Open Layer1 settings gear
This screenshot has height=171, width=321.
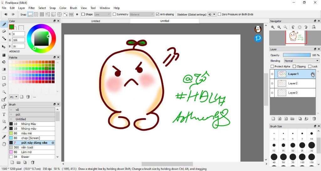pyautogui.click(x=313, y=74)
